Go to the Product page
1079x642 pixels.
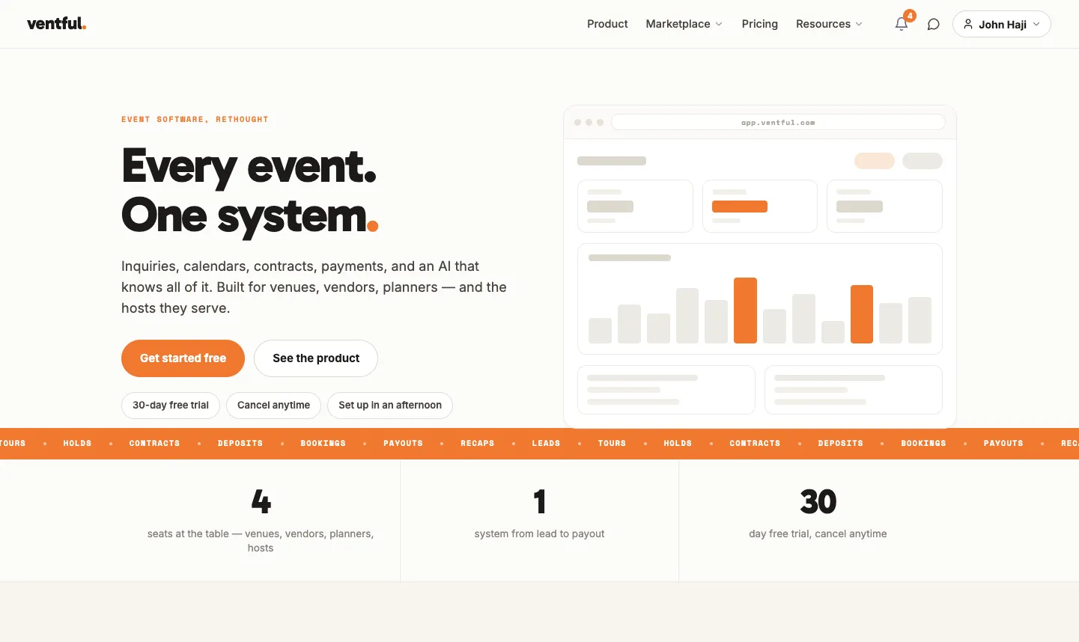pos(607,24)
